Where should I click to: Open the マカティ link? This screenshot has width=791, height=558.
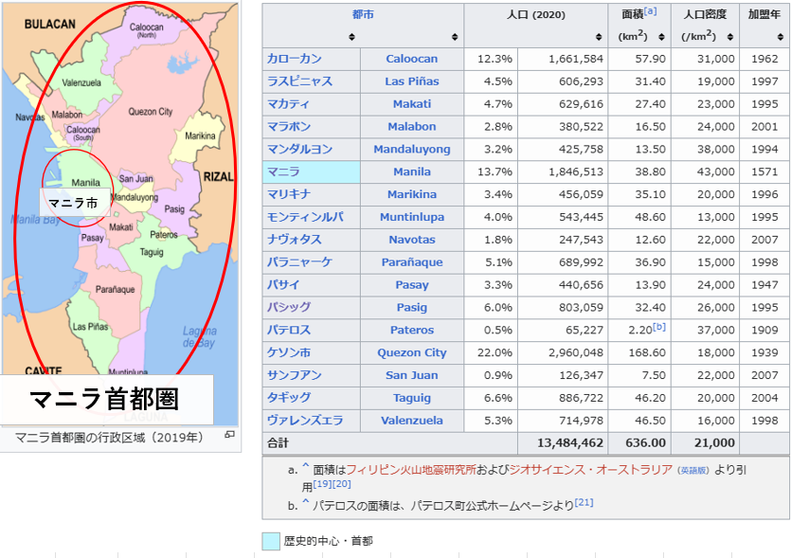point(289,104)
